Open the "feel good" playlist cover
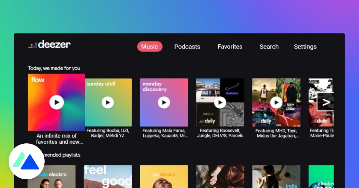 point(108,177)
